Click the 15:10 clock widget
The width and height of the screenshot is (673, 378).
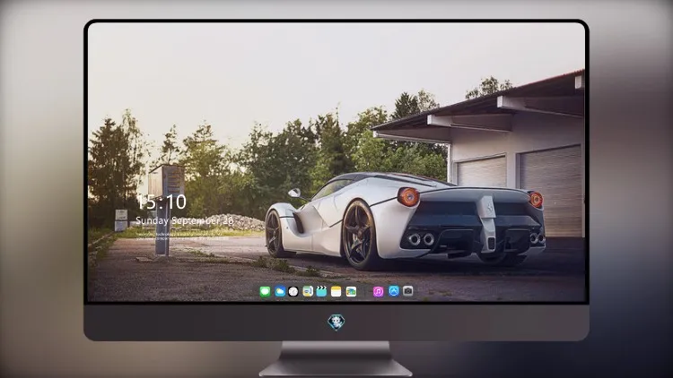click(162, 202)
